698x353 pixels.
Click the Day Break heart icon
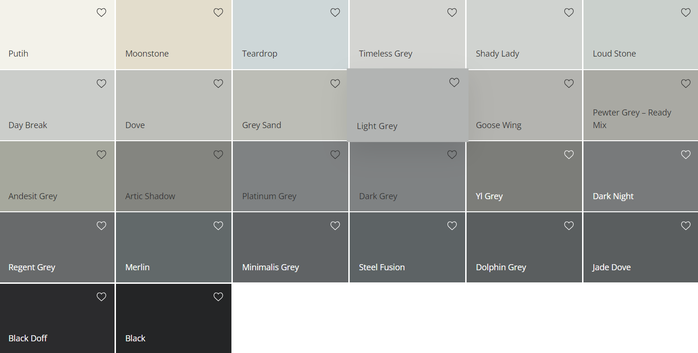pyautogui.click(x=101, y=84)
